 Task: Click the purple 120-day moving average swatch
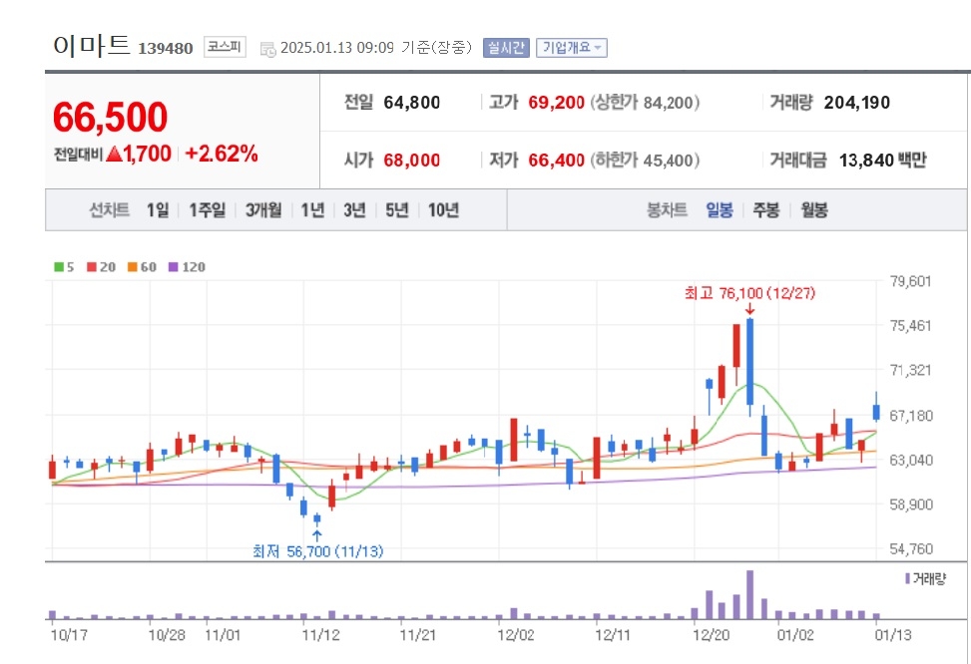tap(174, 267)
